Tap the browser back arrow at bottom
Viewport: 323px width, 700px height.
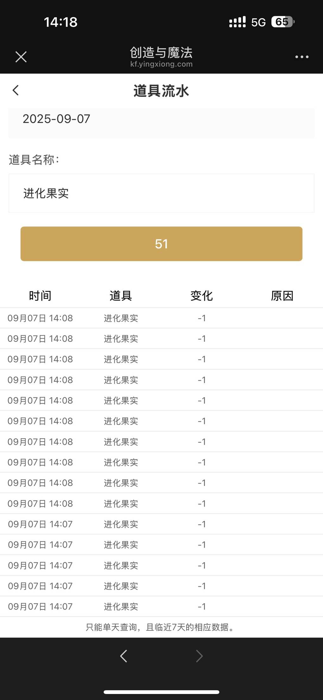click(123, 656)
